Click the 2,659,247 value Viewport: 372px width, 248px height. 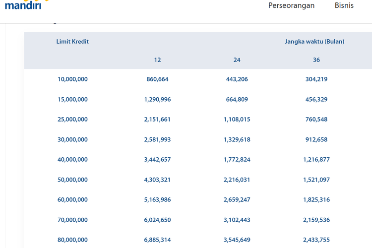(x=237, y=200)
